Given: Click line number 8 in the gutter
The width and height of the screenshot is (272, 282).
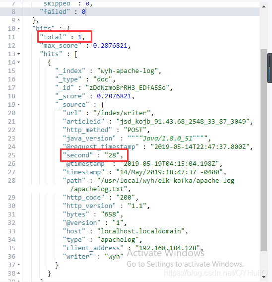Looking at the screenshot, I should pos(13,12).
